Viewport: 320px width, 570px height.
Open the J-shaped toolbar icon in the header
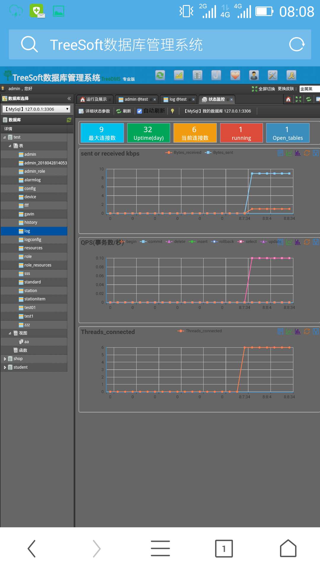pos(216,75)
